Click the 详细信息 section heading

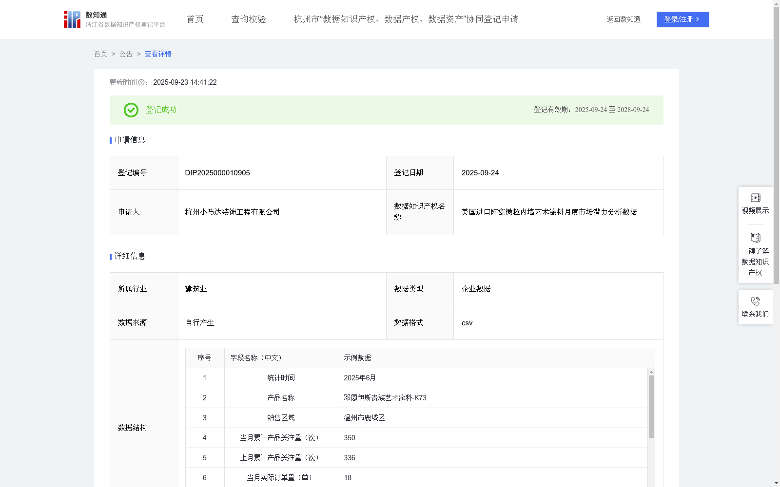pyautogui.click(x=130, y=257)
